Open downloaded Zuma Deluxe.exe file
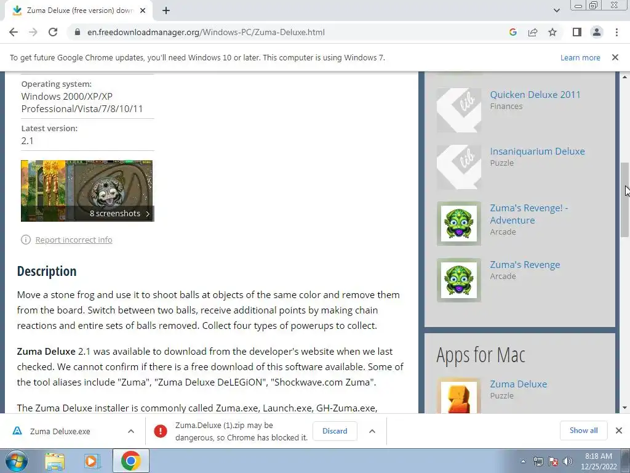 [60, 431]
